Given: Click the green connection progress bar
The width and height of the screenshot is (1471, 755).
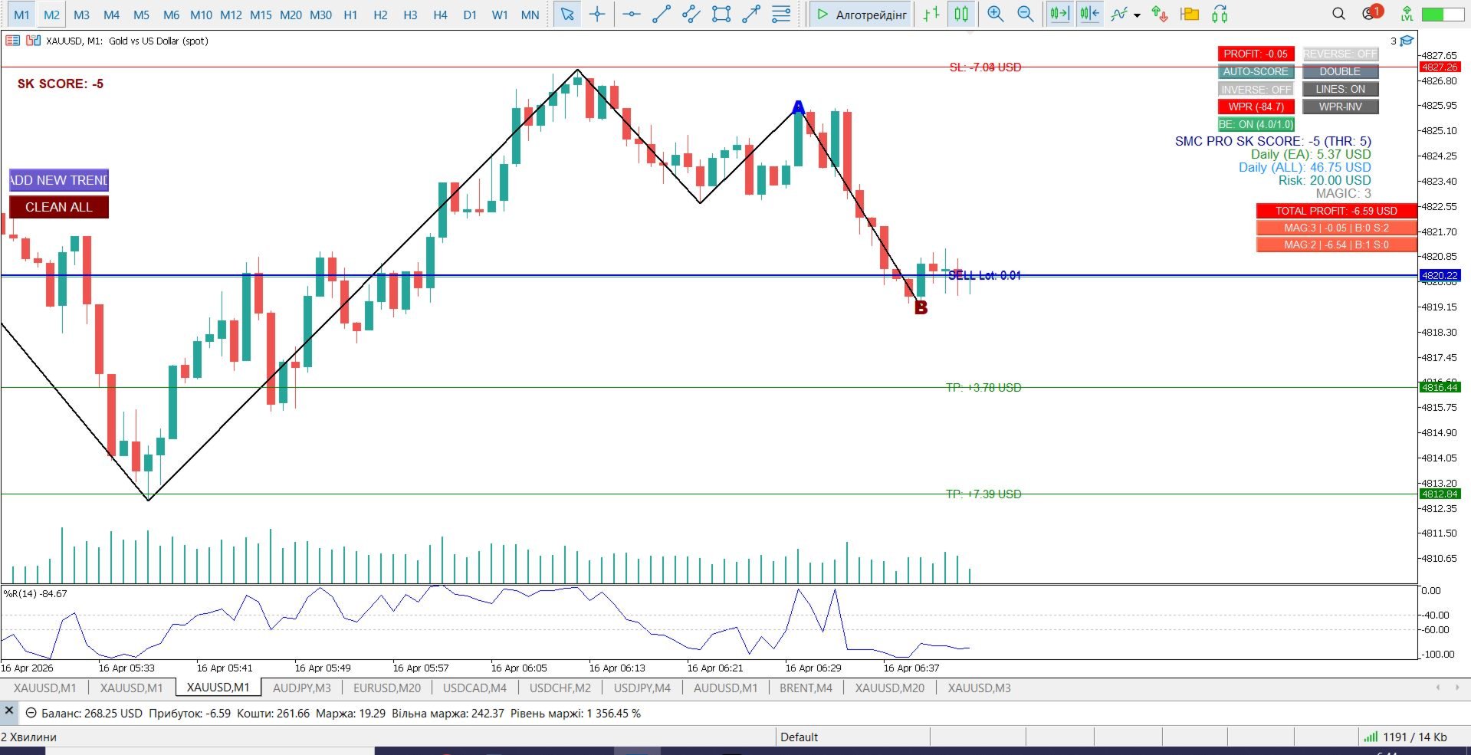Looking at the screenshot, I should 1443,15.
